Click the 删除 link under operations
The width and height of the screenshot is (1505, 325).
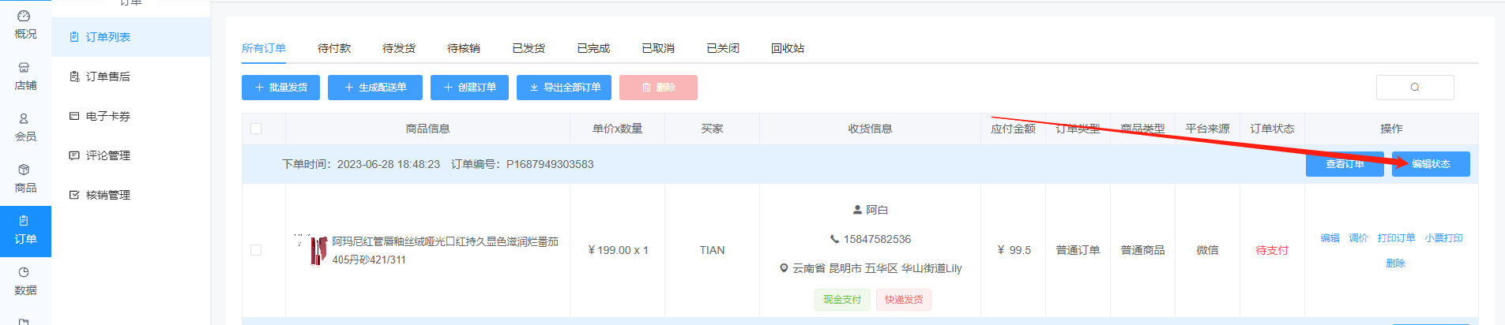click(x=1395, y=263)
